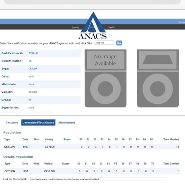Click the Go button

pyautogui.click(x=119, y=43)
